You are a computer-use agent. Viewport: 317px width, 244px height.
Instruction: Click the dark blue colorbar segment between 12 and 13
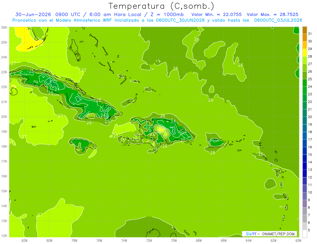click(x=305, y=173)
